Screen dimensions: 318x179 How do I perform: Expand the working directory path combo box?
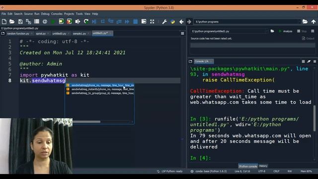click(x=299, y=21)
